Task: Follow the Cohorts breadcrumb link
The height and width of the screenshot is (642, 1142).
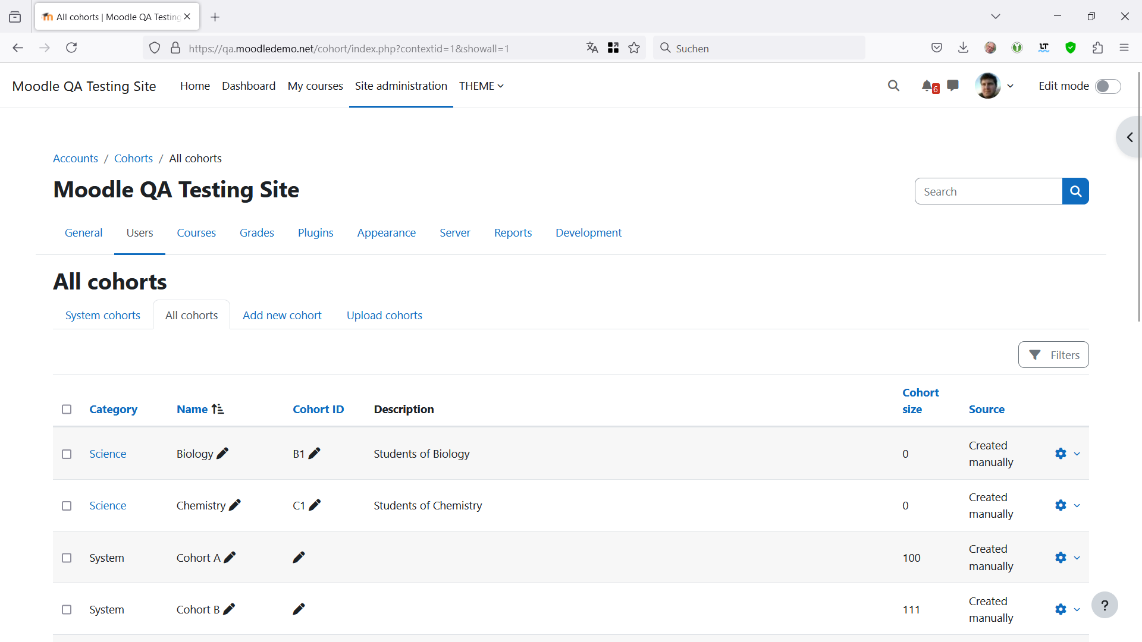Action: click(x=133, y=159)
